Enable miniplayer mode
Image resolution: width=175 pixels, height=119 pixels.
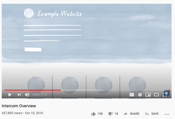coord(148,95)
